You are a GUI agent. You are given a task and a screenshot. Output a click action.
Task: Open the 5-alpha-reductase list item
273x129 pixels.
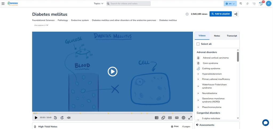(211, 118)
